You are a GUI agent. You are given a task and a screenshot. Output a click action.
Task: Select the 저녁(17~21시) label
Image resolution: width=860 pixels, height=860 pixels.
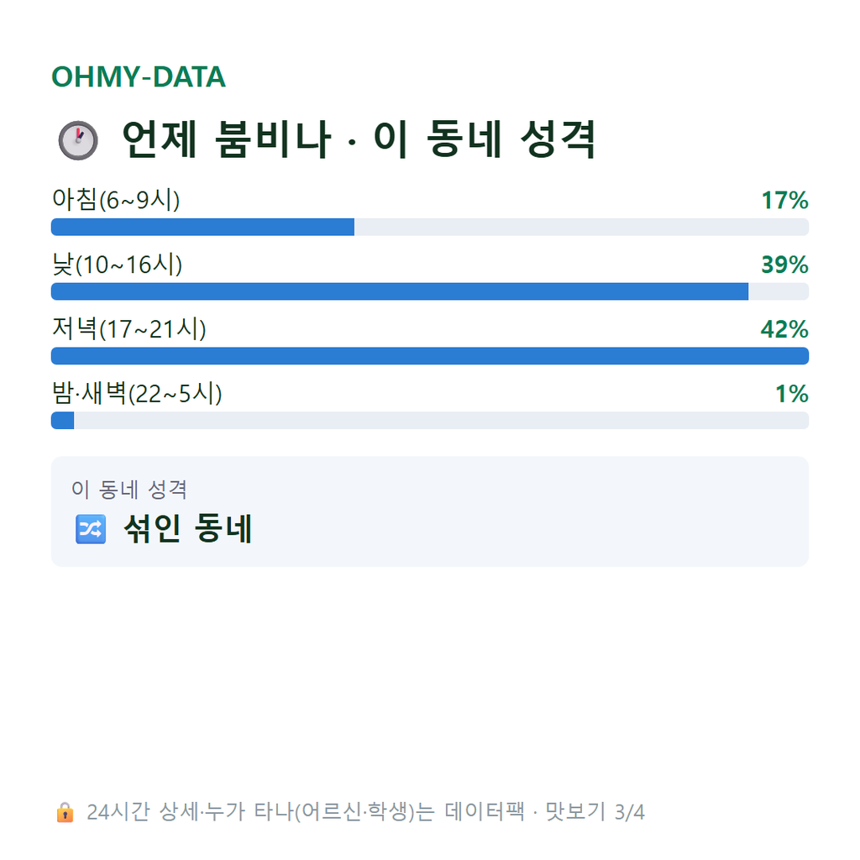[128, 329]
